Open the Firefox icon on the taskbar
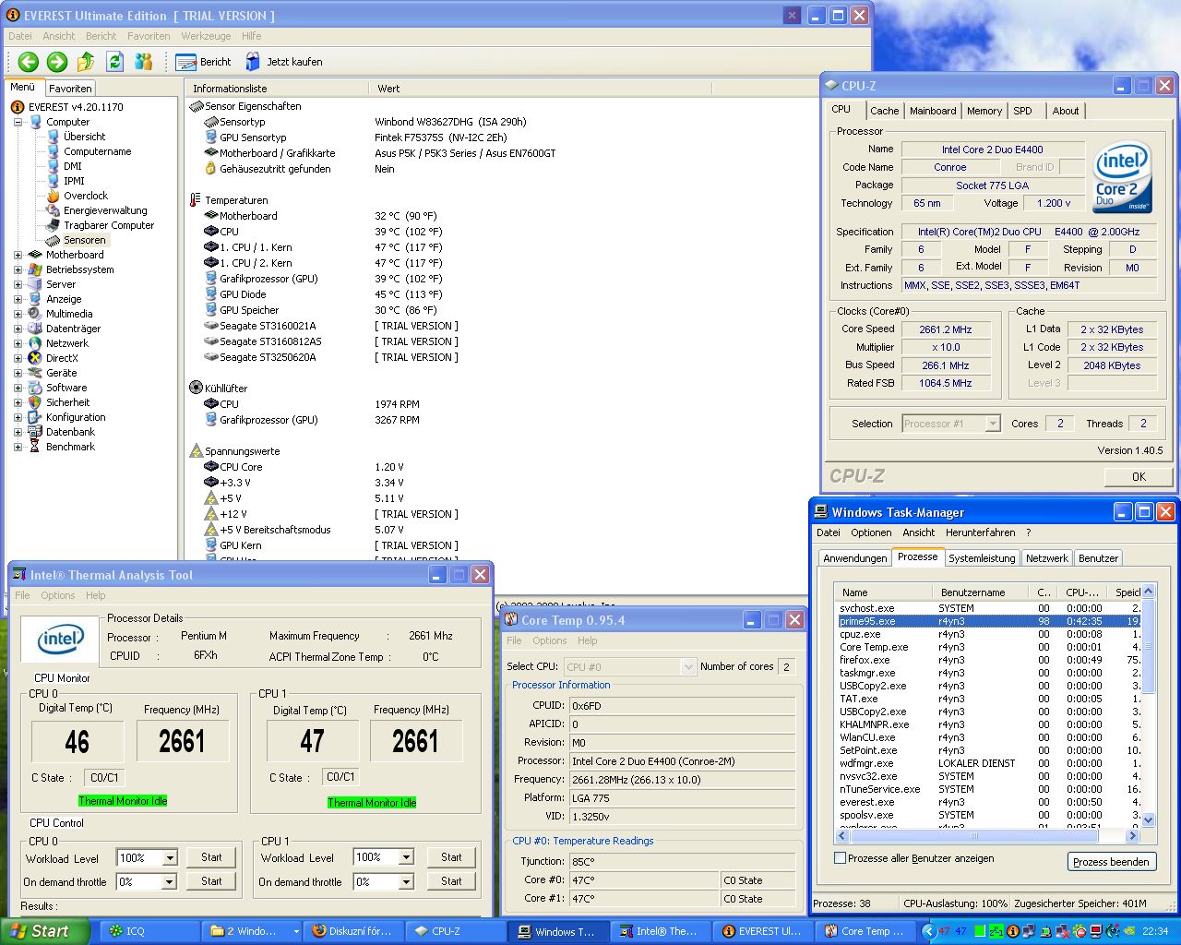Image resolution: width=1181 pixels, height=945 pixels. (320, 931)
